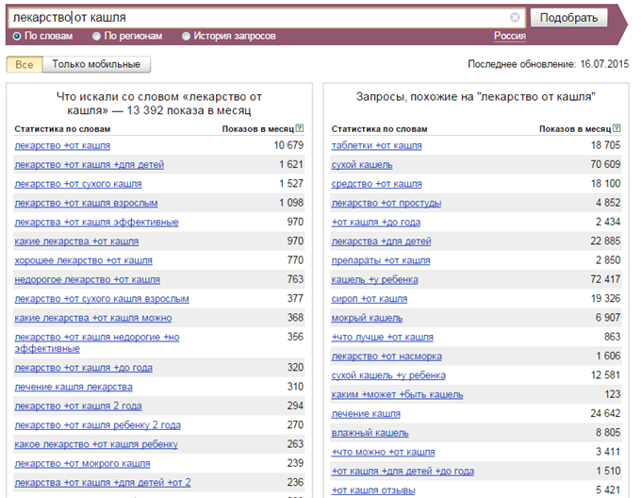
Task: Open link '+от кашля отзывы'
Action: tap(373, 490)
